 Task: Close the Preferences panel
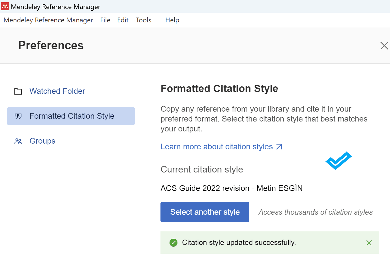click(x=384, y=46)
